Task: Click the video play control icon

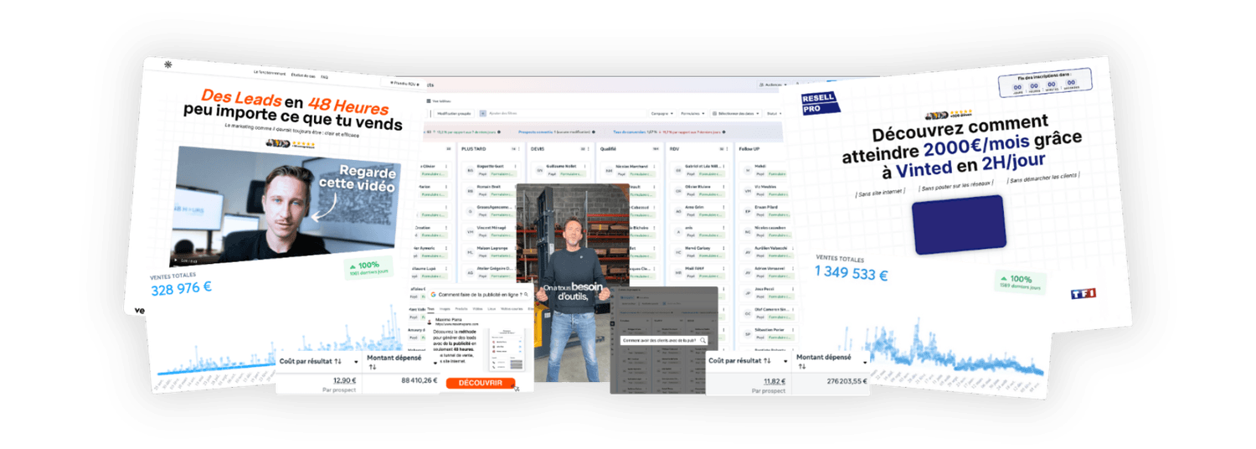Action: (x=176, y=260)
